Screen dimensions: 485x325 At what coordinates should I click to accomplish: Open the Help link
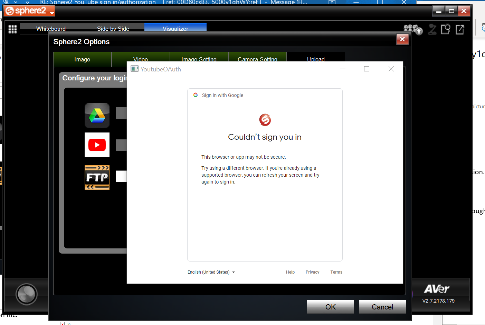[290, 272]
